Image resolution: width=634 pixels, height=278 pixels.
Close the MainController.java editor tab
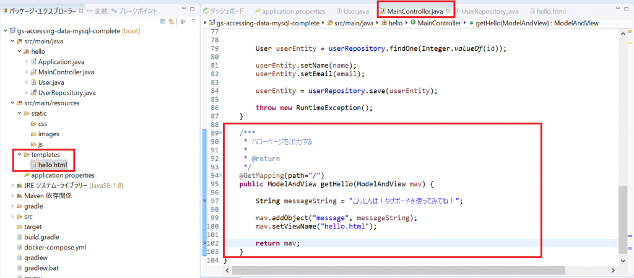click(448, 11)
